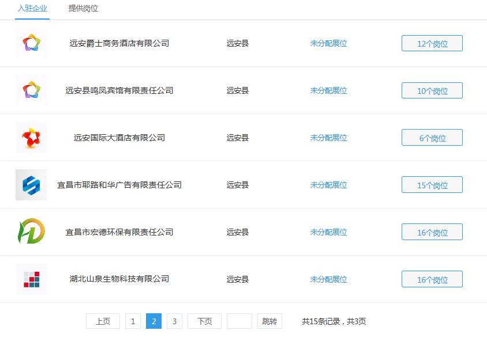
Task: Jump to page 3 in pagination
Action: [x=174, y=321]
